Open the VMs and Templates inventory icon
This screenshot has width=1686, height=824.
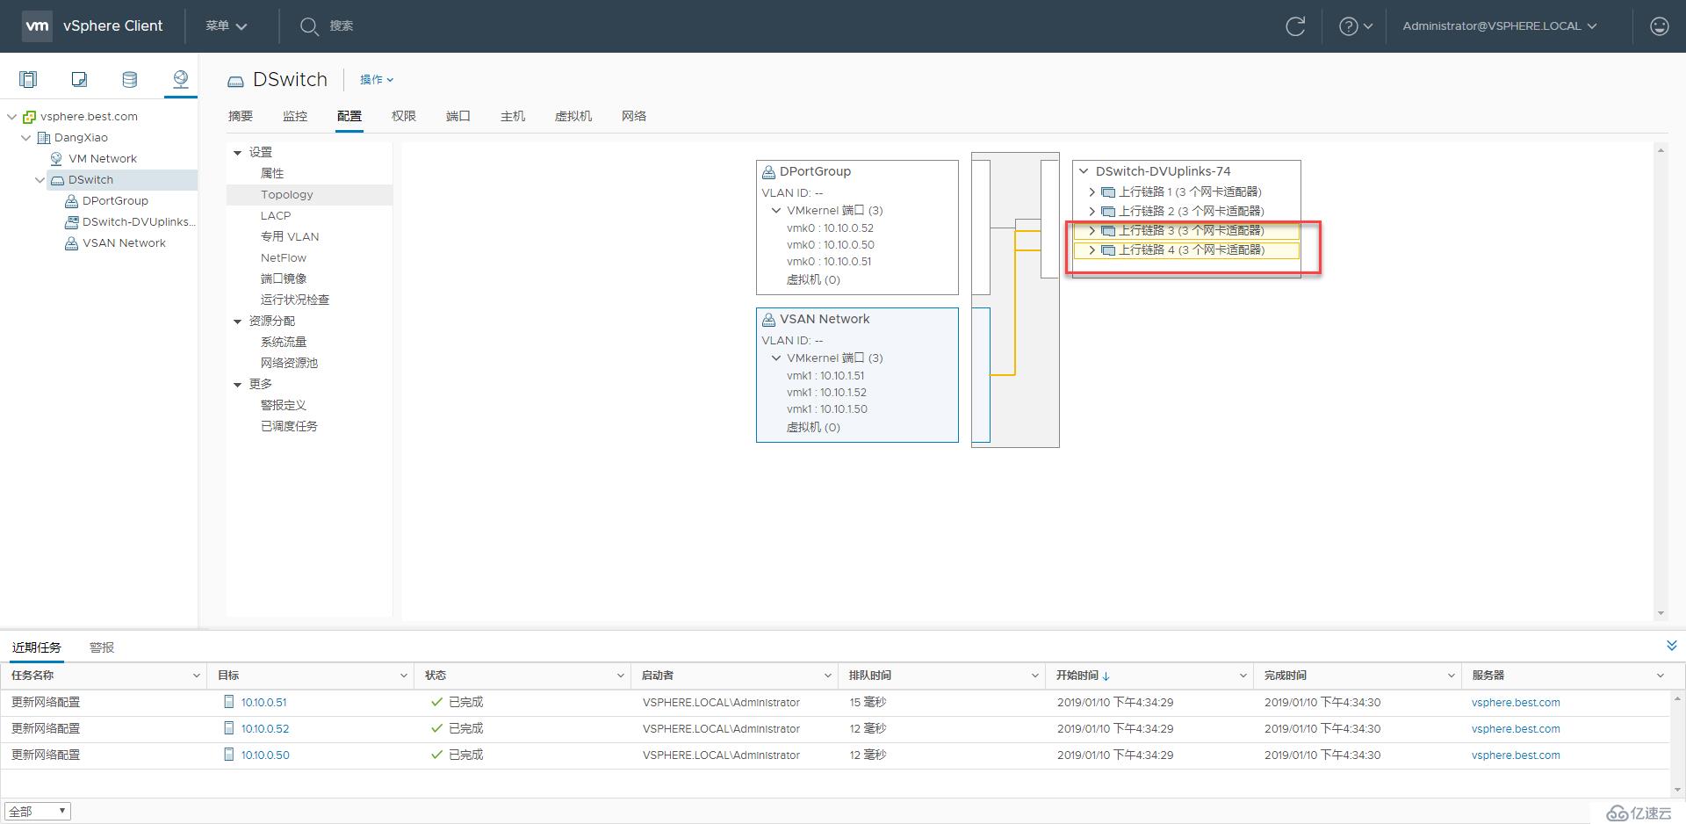point(79,80)
